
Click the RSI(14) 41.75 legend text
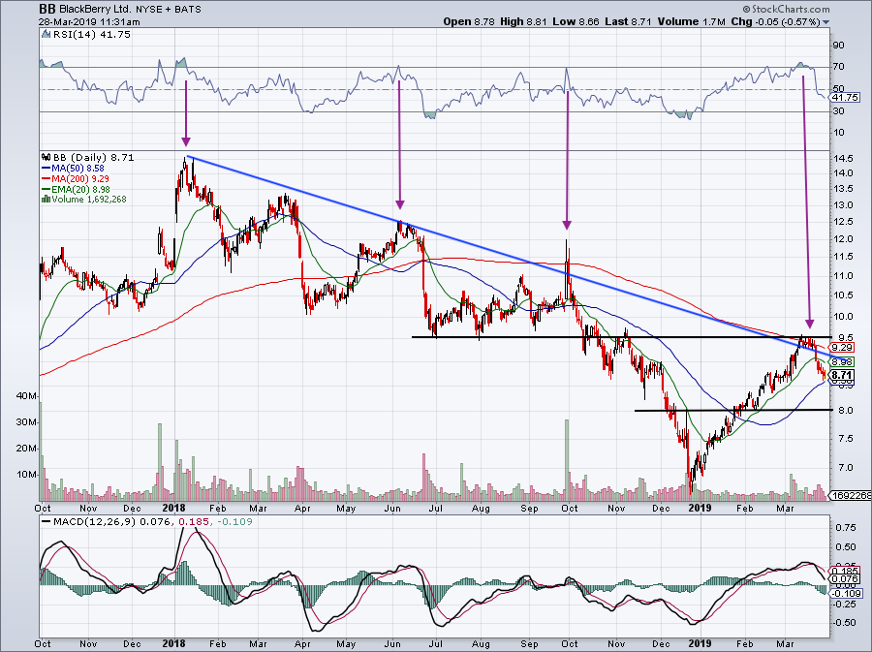point(91,35)
